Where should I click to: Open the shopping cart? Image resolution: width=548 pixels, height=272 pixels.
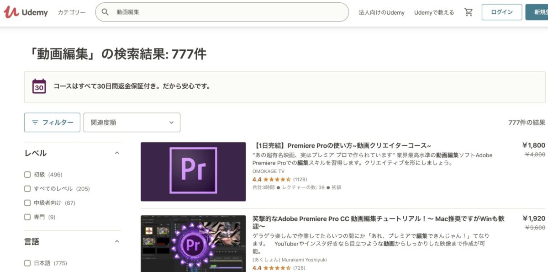pos(469,12)
